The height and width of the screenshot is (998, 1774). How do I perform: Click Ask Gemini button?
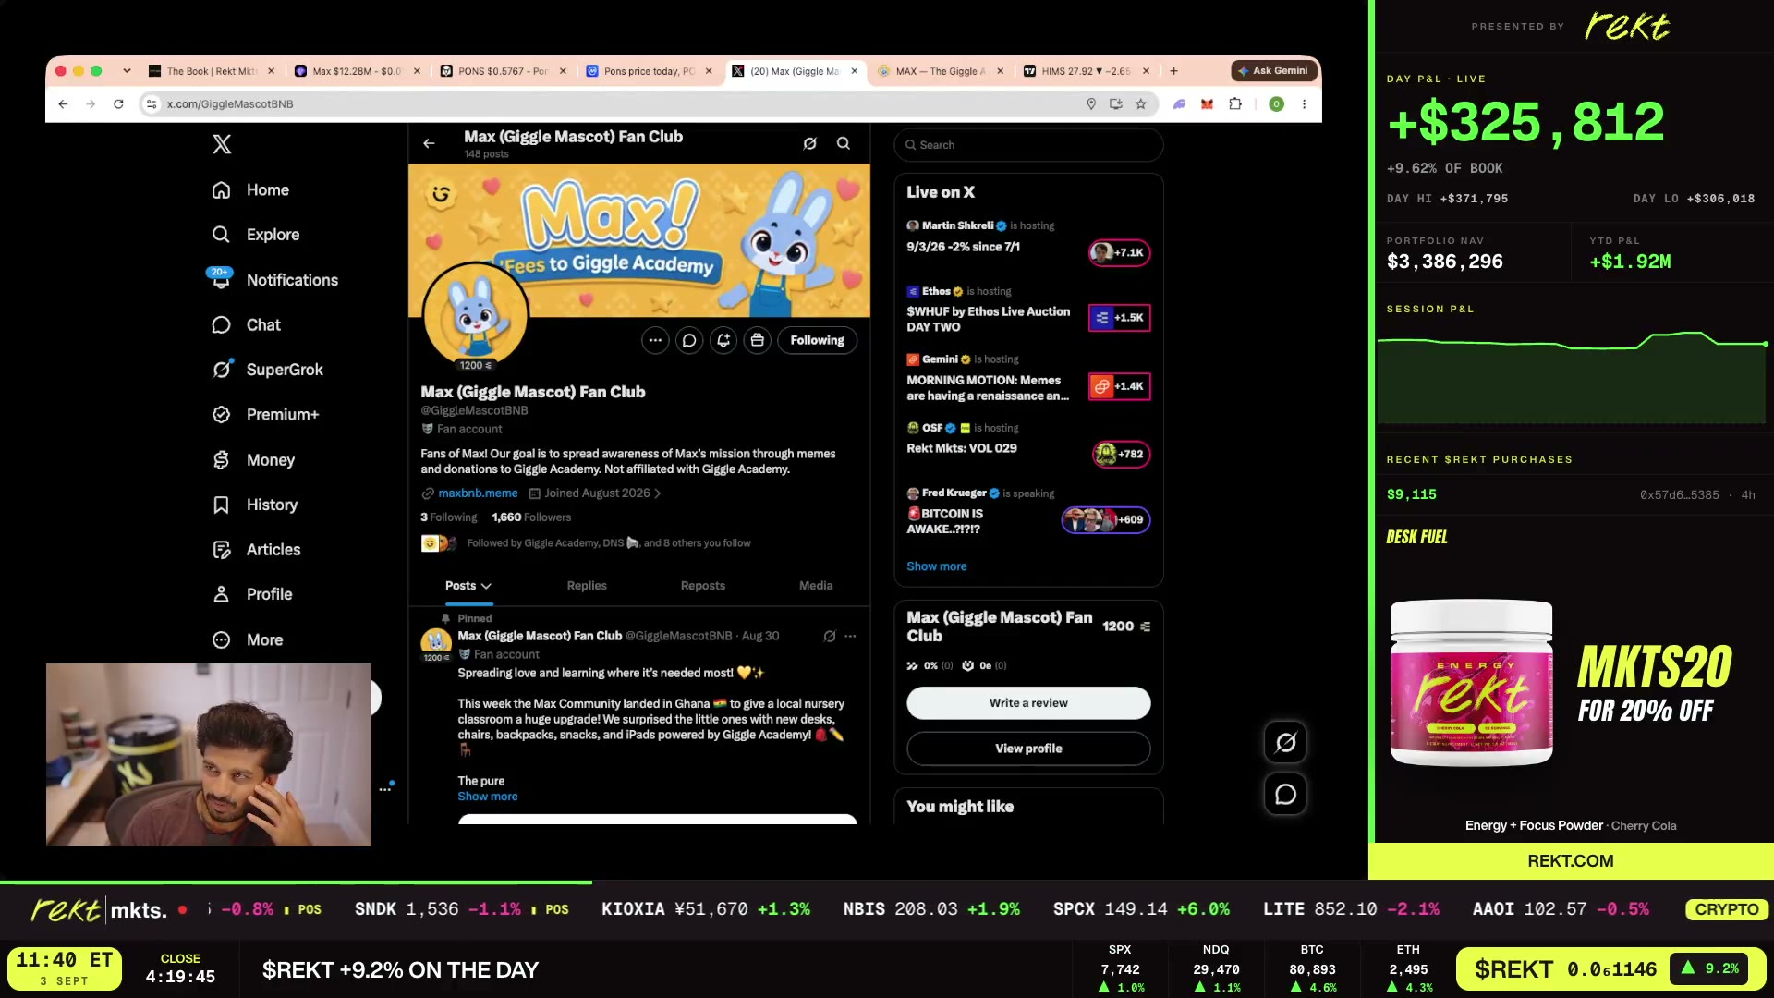1273,71
